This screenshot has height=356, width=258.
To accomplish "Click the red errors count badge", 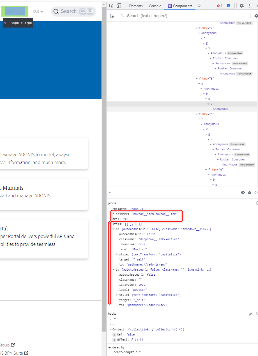I will [x=220, y=6].
